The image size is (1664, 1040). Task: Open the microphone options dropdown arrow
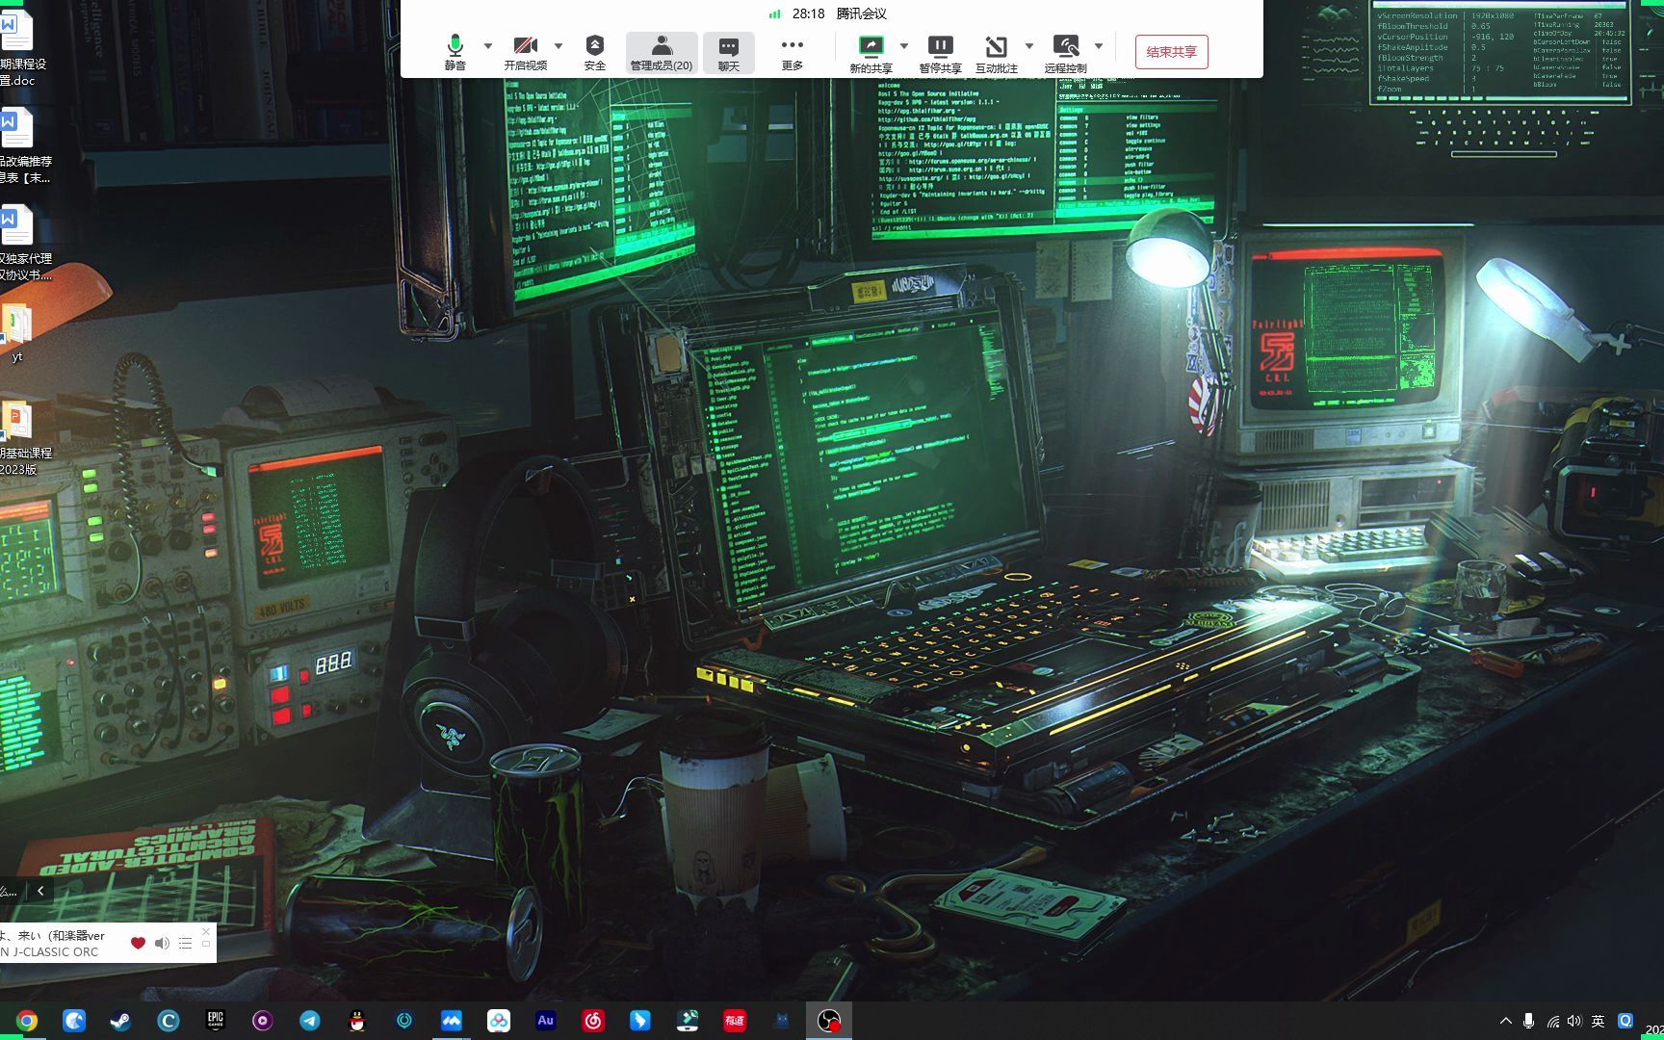pos(488,46)
